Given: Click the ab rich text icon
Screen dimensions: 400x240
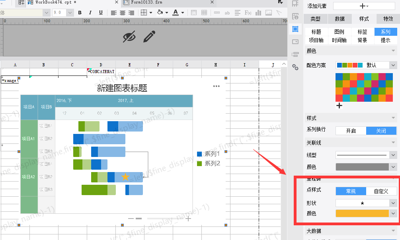Looking at the screenshot, I should tap(227, 13).
